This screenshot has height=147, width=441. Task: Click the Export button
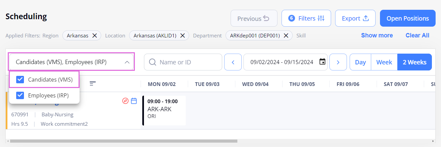(x=355, y=18)
